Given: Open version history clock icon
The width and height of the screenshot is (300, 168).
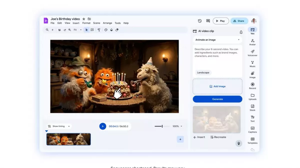Looking at the screenshot, I should pos(200,21).
